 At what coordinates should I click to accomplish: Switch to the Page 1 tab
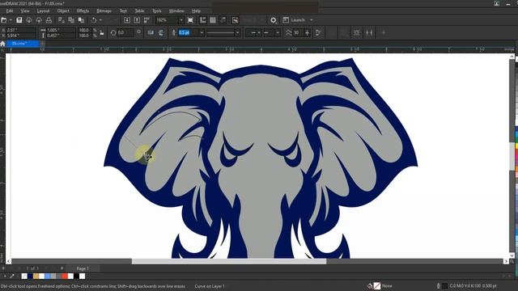coord(83,268)
